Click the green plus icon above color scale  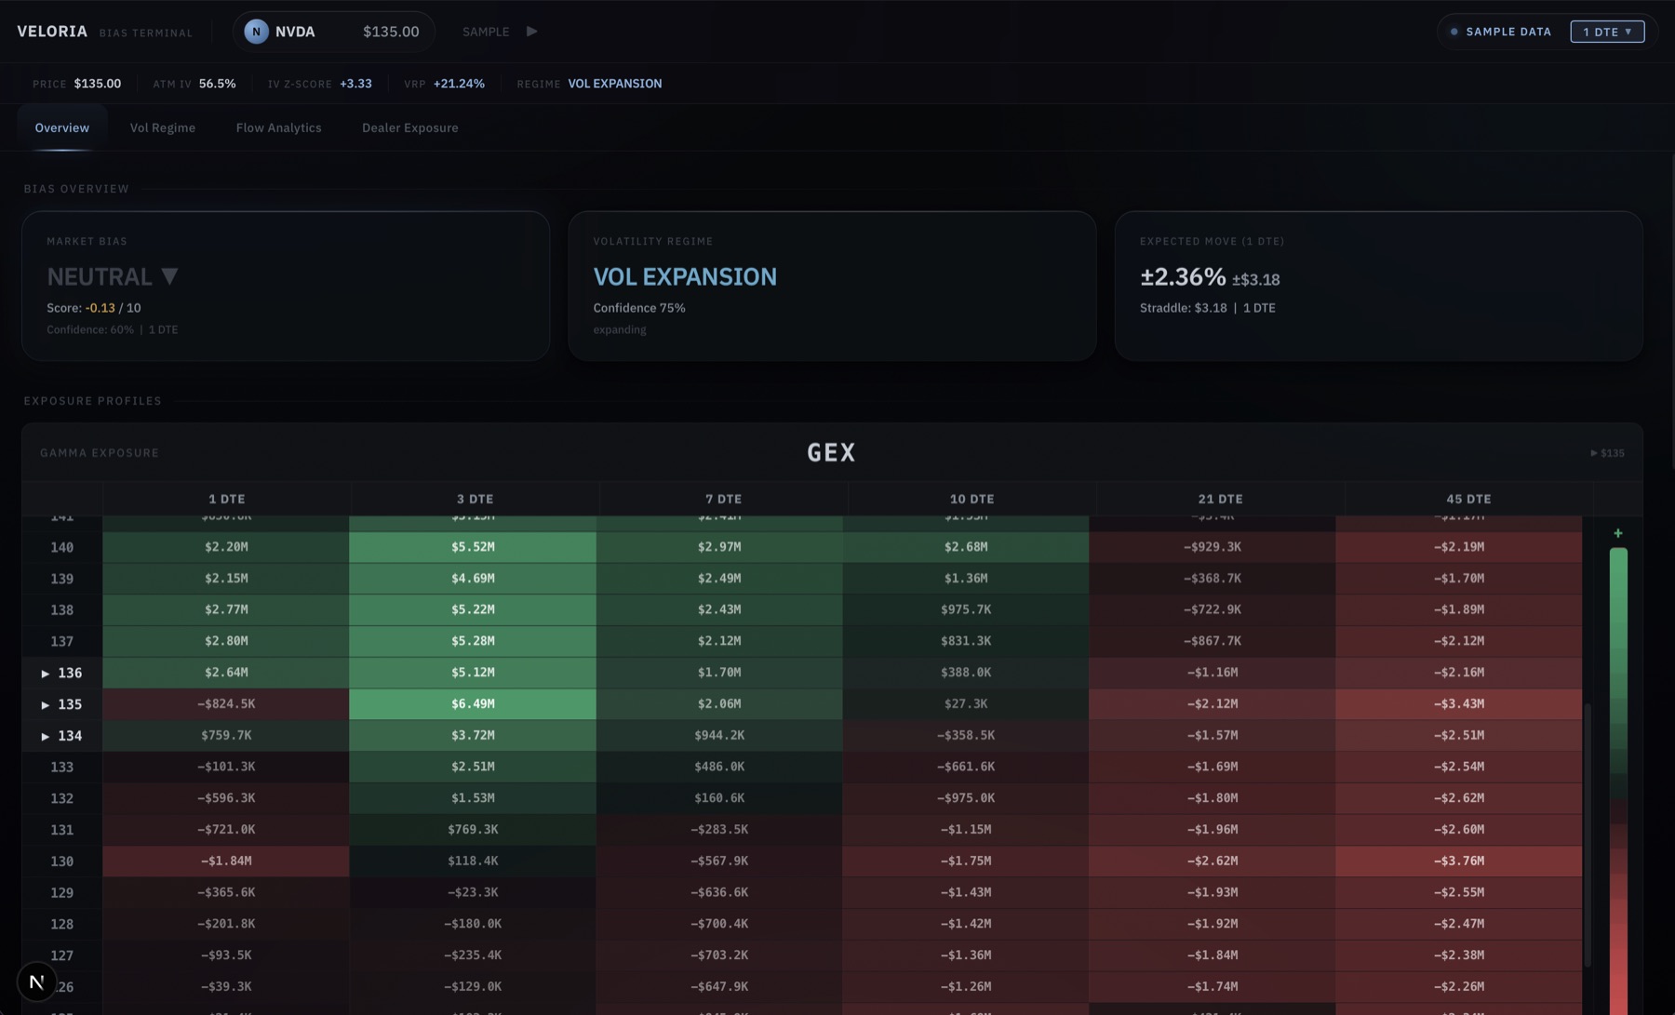click(x=1618, y=533)
